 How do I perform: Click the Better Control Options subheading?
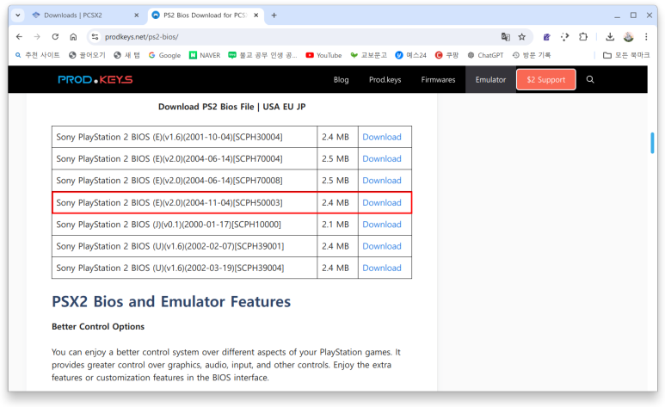pyautogui.click(x=98, y=326)
